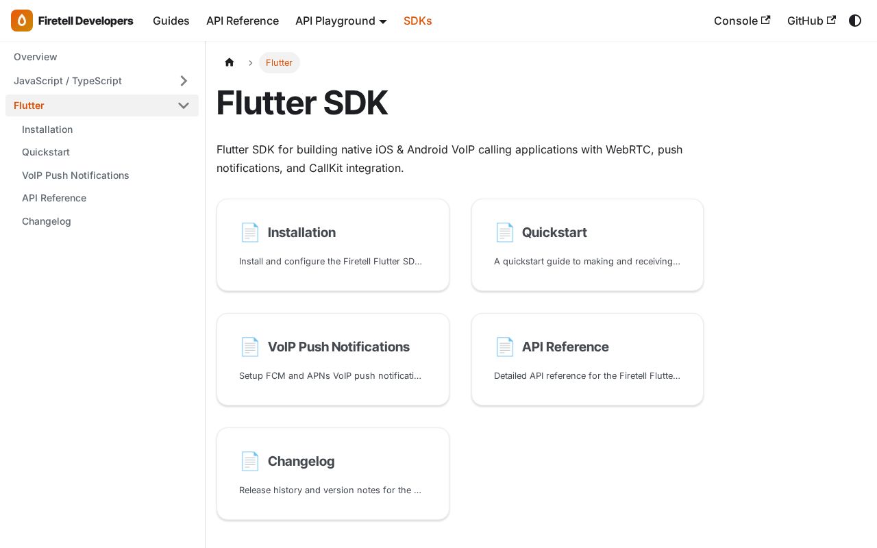Open the Installation card title
This screenshot has width=877, height=548.
click(x=301, y=232)
